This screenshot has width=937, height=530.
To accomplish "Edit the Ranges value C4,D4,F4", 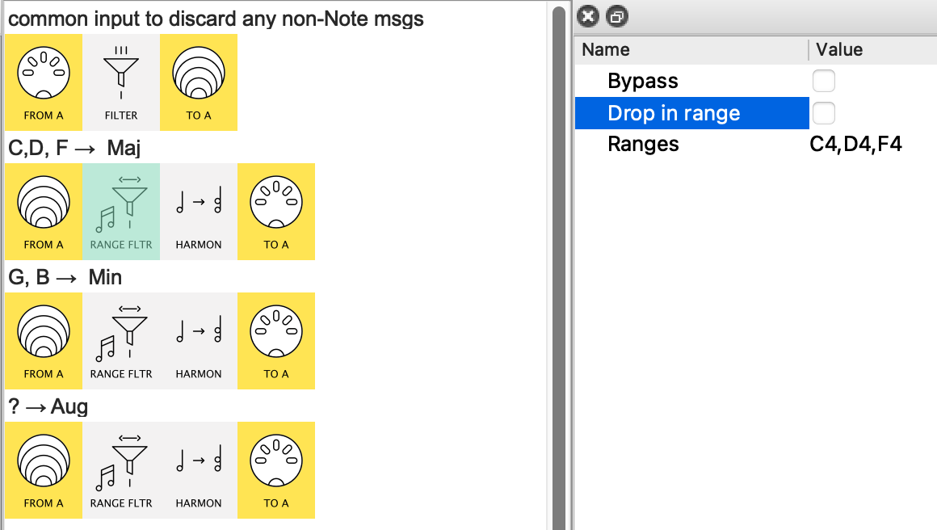I will pyautogui.click(x=855, y=145).
